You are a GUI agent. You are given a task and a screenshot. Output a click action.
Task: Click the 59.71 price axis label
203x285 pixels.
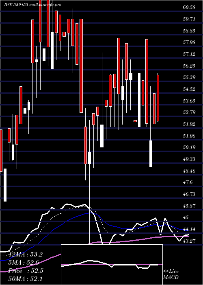click(x=189, y=19)
